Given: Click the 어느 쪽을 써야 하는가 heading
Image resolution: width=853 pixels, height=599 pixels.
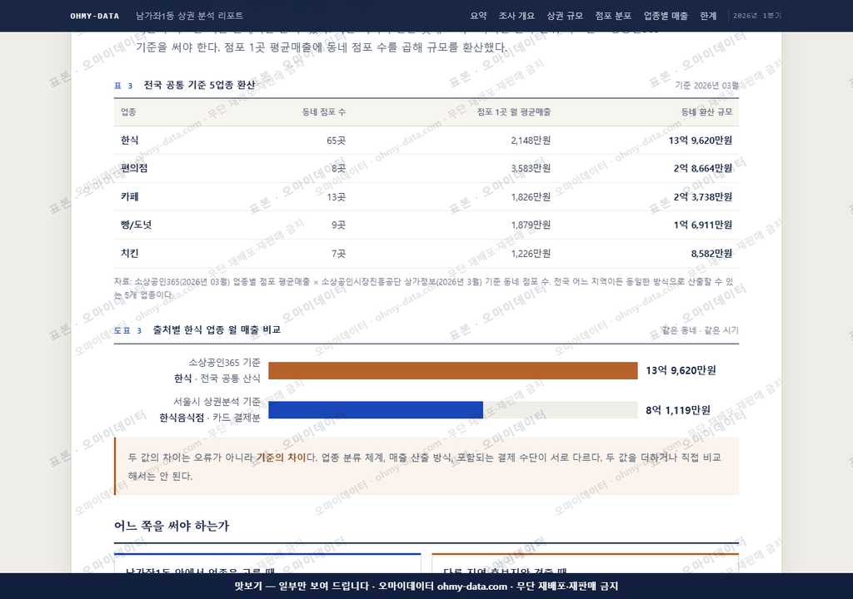Looking at the screenshot, I should coord(172,526).
